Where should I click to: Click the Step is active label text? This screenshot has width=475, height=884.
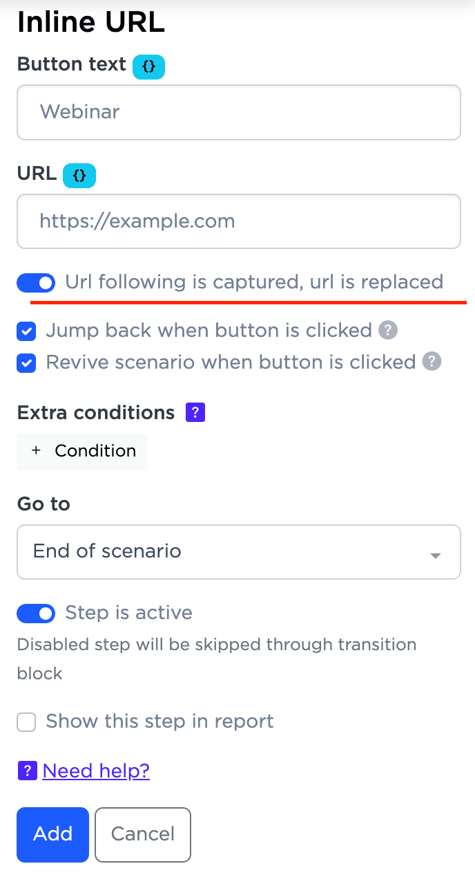tap(128, 613)
